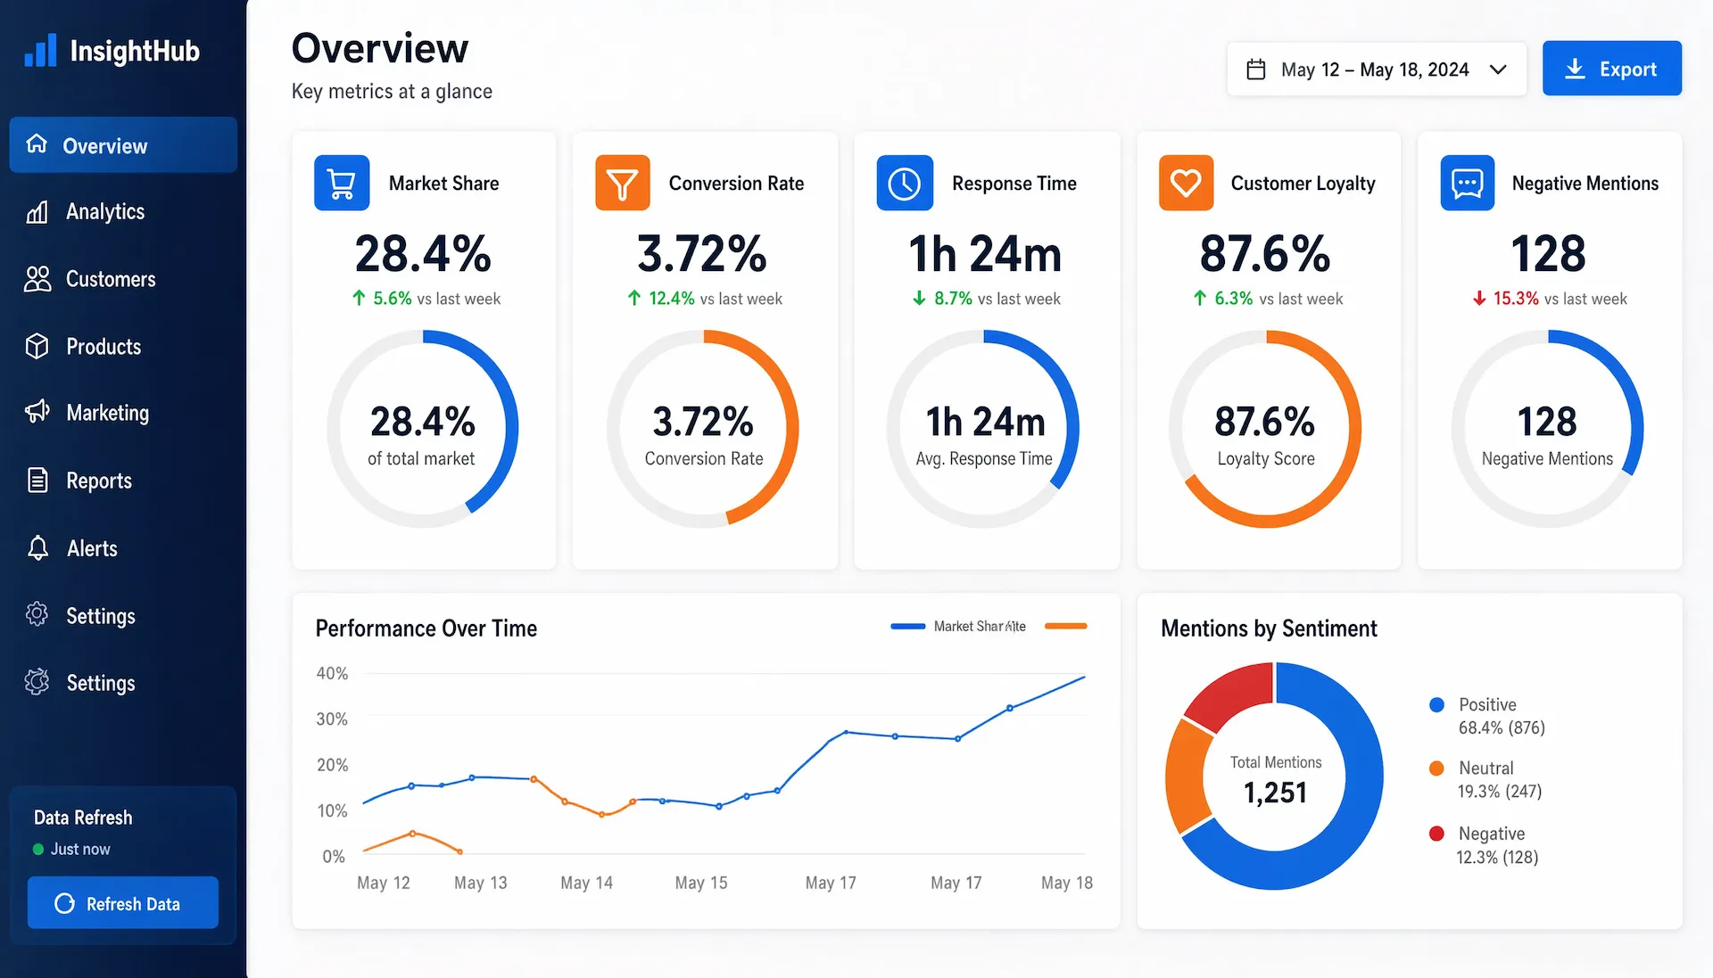Click the red Negative legend dot

[x=1436, y=834]
